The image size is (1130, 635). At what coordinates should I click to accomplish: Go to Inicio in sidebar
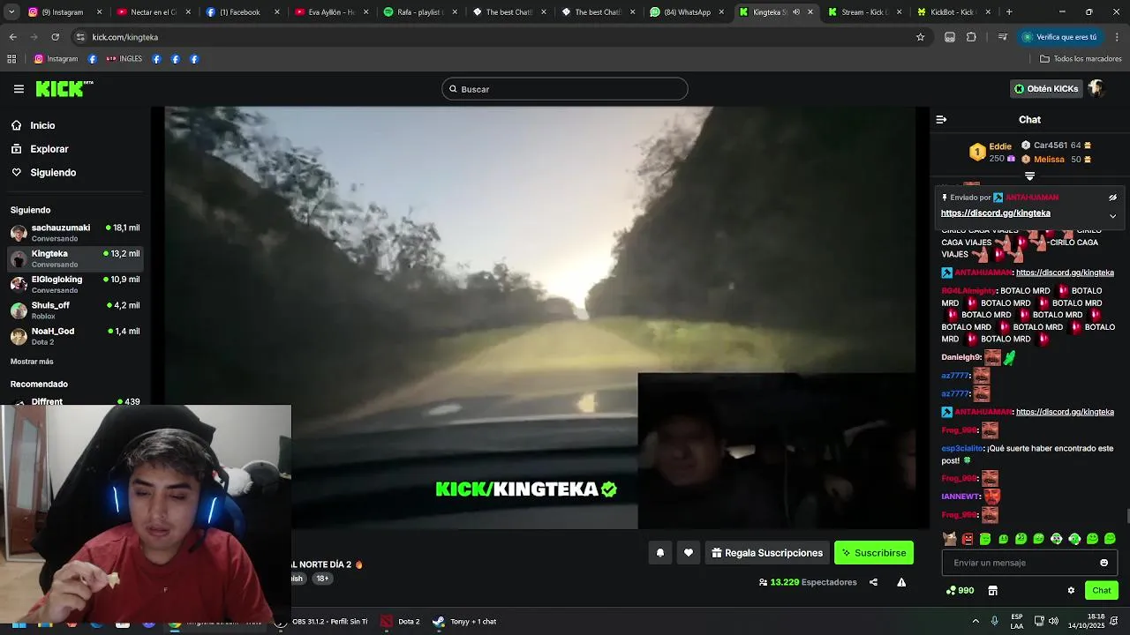pyautogui.click(x=42, y=125)
